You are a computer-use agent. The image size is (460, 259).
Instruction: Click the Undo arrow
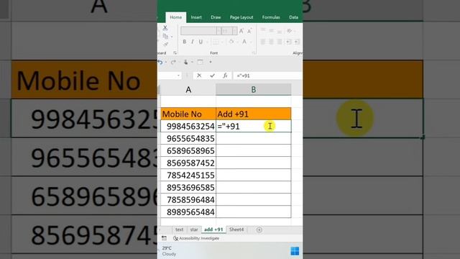[160, 62]
